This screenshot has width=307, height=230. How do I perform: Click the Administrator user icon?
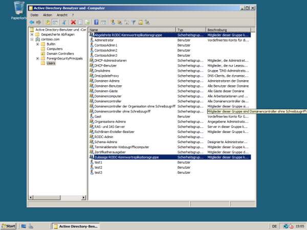point(92,40)
